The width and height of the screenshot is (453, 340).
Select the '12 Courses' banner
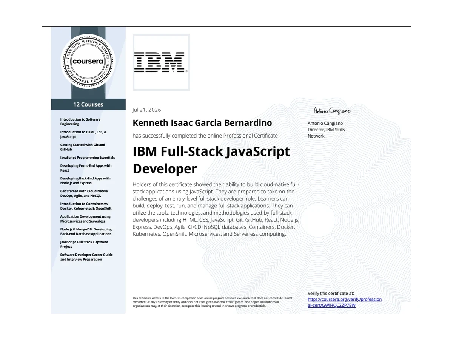pyautogui.click(x=88, y=104)
